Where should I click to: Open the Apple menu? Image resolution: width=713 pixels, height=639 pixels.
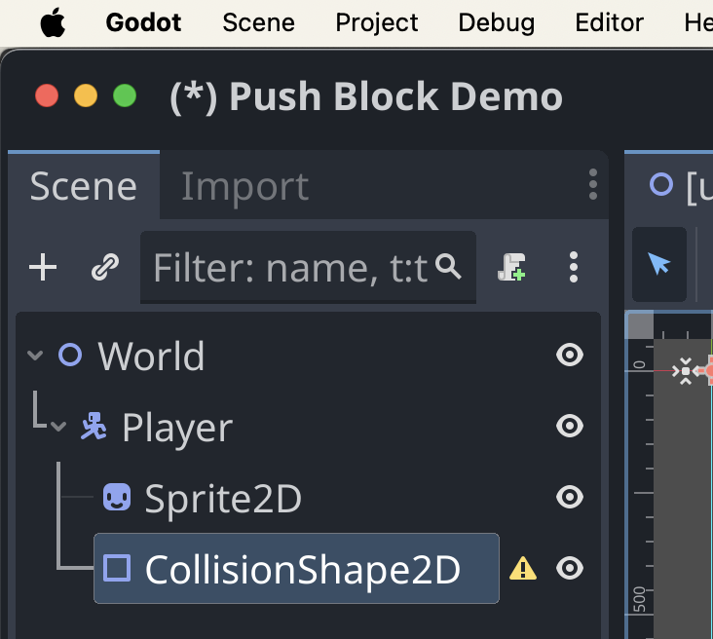pos(53,22)
